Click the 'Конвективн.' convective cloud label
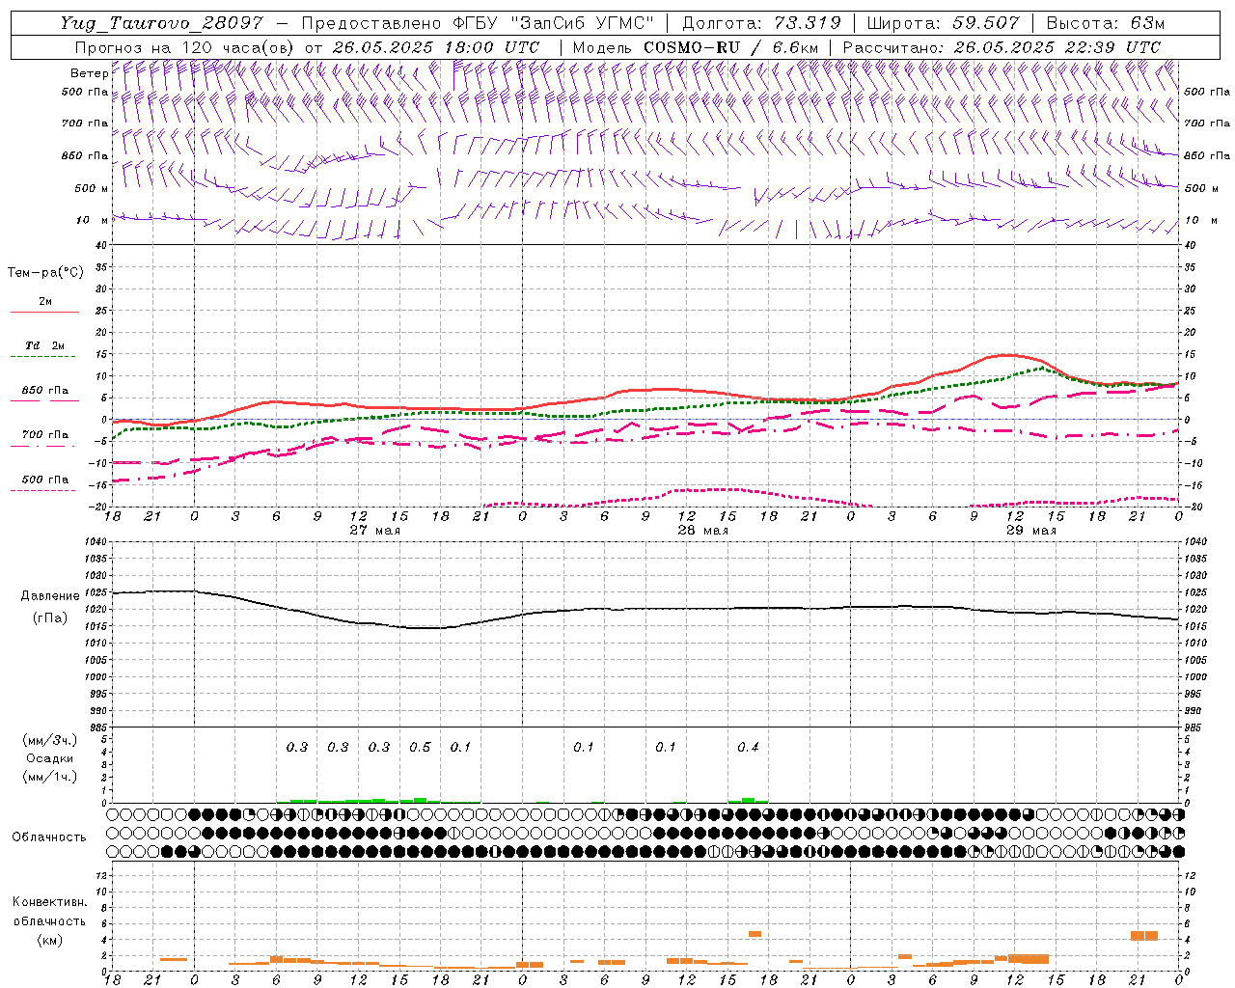This screenshot has height=988, width=1235. [x=50, y=902]
